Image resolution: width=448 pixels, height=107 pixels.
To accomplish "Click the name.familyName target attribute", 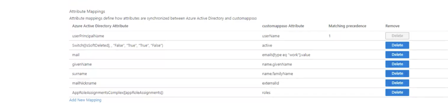I will (277, 74).
